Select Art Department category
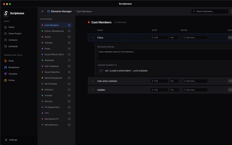The width and height of the screenshot is (232, 145). point(56,107)
